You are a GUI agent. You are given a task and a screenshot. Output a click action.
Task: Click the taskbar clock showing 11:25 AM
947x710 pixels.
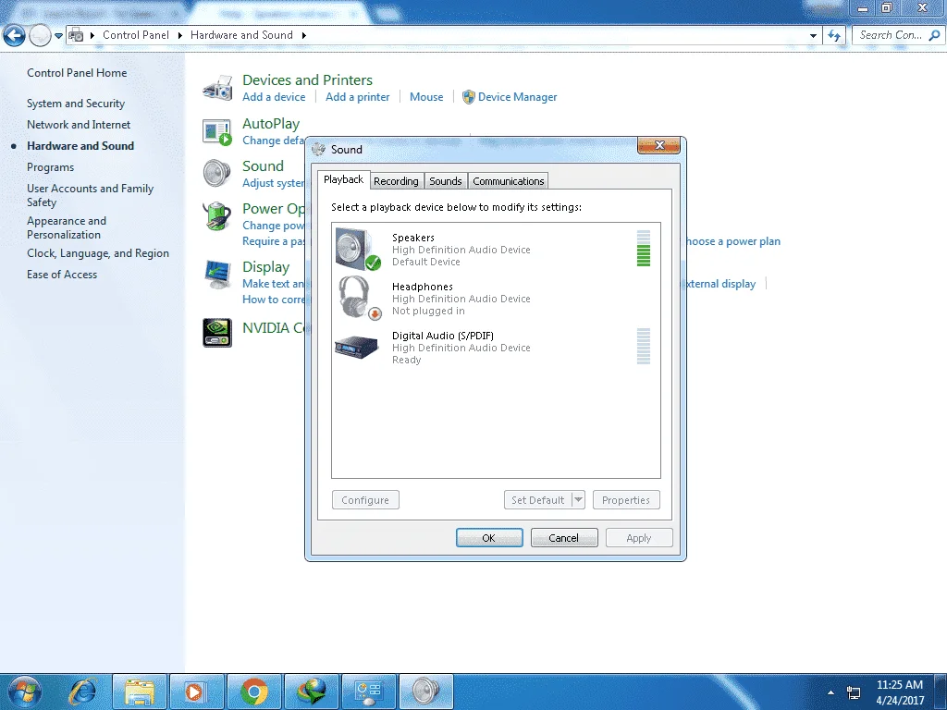coord(899,685)
